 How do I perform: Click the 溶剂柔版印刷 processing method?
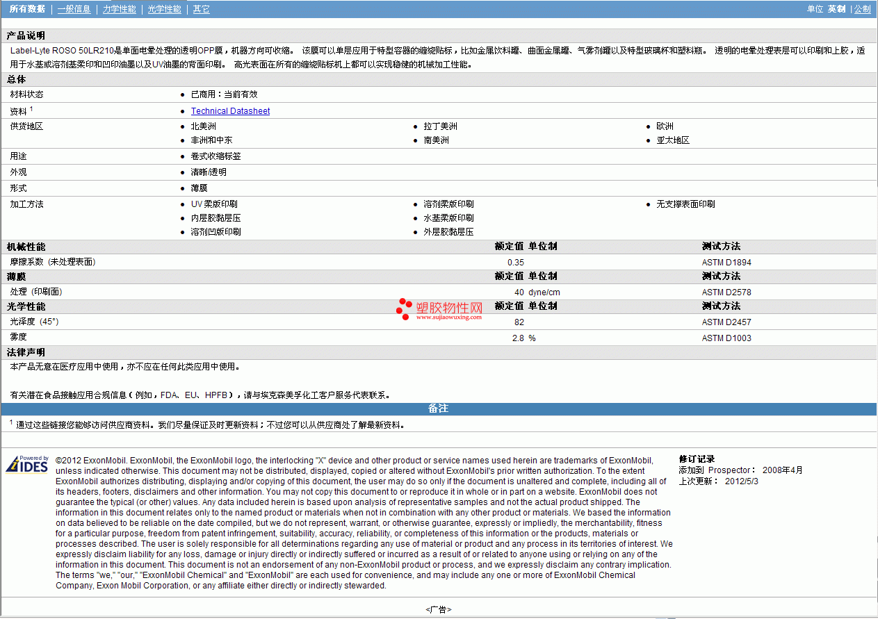(x=449, y=204)
